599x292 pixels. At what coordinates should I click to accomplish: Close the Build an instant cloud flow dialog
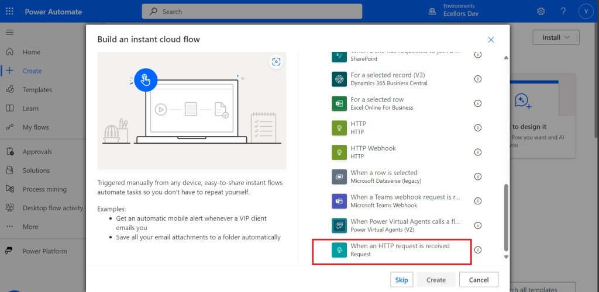(491, 40)
